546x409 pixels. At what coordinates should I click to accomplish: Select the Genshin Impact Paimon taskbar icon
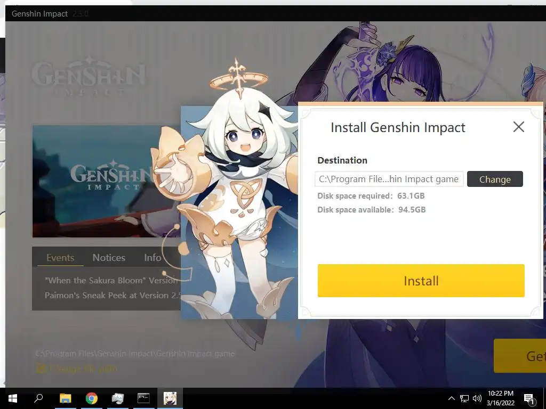tap(170, 398)
